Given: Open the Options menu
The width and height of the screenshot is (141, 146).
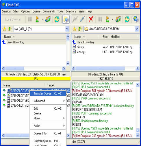Looking at the screenshot, I should coord(25,11).
